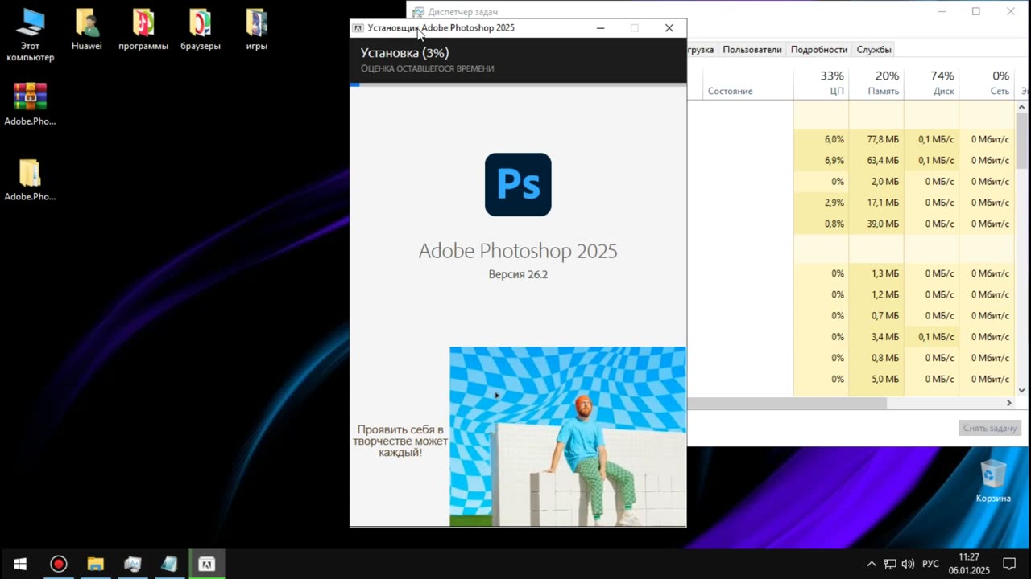Click the red record taskbar icon
Screen dimensions: 1031x579
tap(58, 564)
